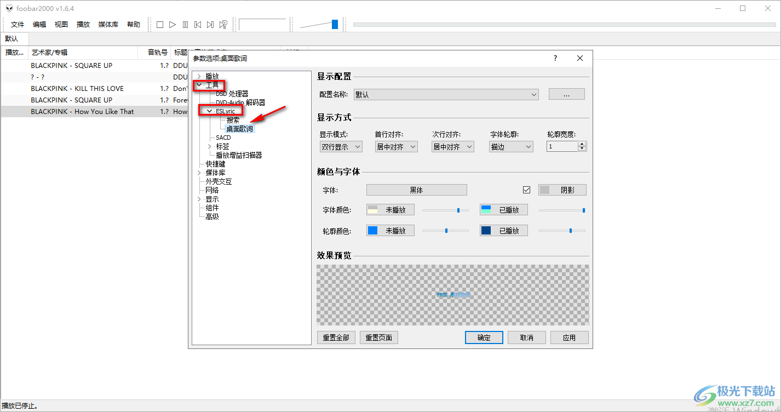
Task: Open the 视图 menu
Action: [61, 25]
